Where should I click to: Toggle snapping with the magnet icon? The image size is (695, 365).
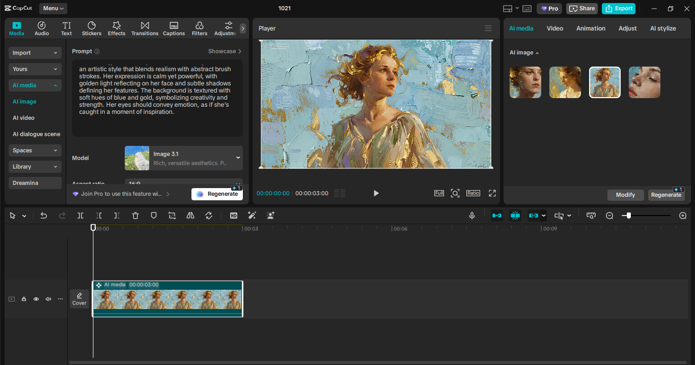click(x=515, y=215)
